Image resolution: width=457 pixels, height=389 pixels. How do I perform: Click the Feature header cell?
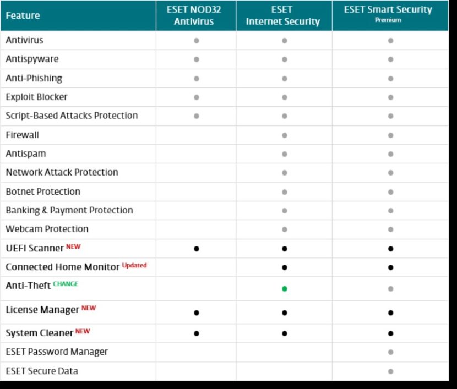[23, 15]
